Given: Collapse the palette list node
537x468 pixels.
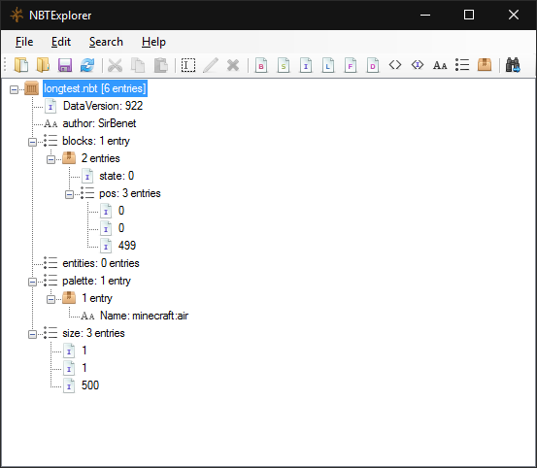Looking at the screenshot, I should click(x=32, y=282).
